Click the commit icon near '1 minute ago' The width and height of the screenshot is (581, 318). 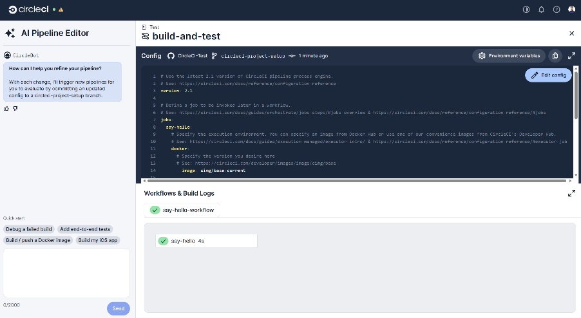pos(292,56)
